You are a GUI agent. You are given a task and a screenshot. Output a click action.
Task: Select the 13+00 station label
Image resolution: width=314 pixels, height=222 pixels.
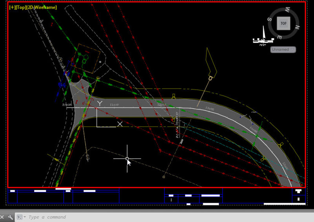pos(210,108)
